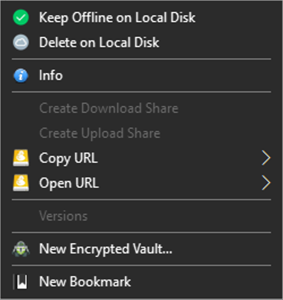283x300 pixels.
Task: Click the separator line above New Bookmark
Action: [141, 265]
